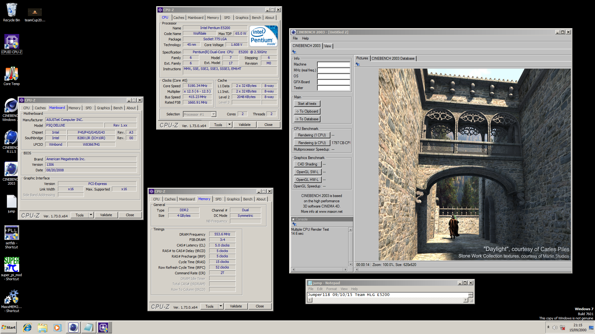Image resolution: width=595 pixels, height=334 pixels.
Task: Open Internet Explorer from taskbar
Action: [27, 328]
